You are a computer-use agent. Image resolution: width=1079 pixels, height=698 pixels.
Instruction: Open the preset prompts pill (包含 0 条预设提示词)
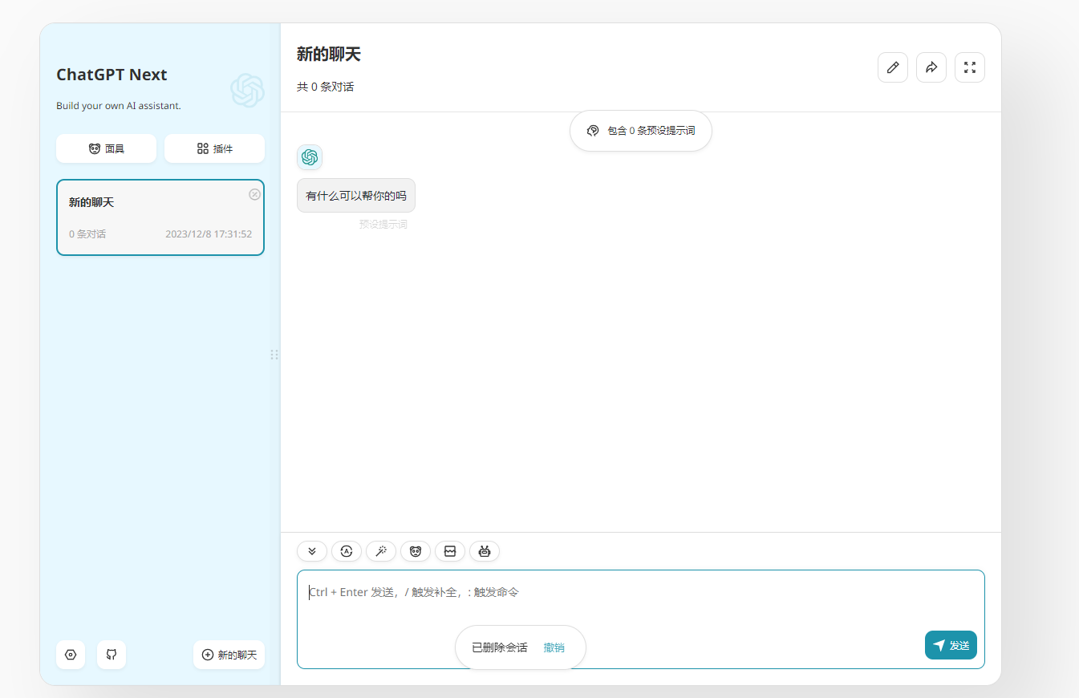641,131
